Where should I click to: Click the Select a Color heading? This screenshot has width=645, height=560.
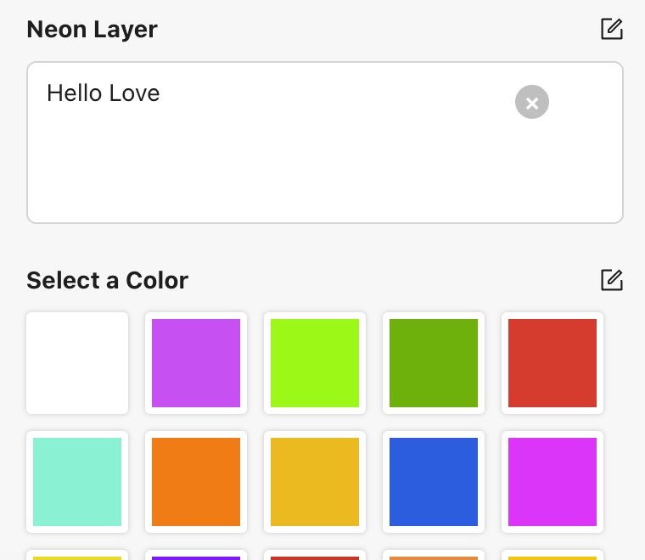pos(108,280)
